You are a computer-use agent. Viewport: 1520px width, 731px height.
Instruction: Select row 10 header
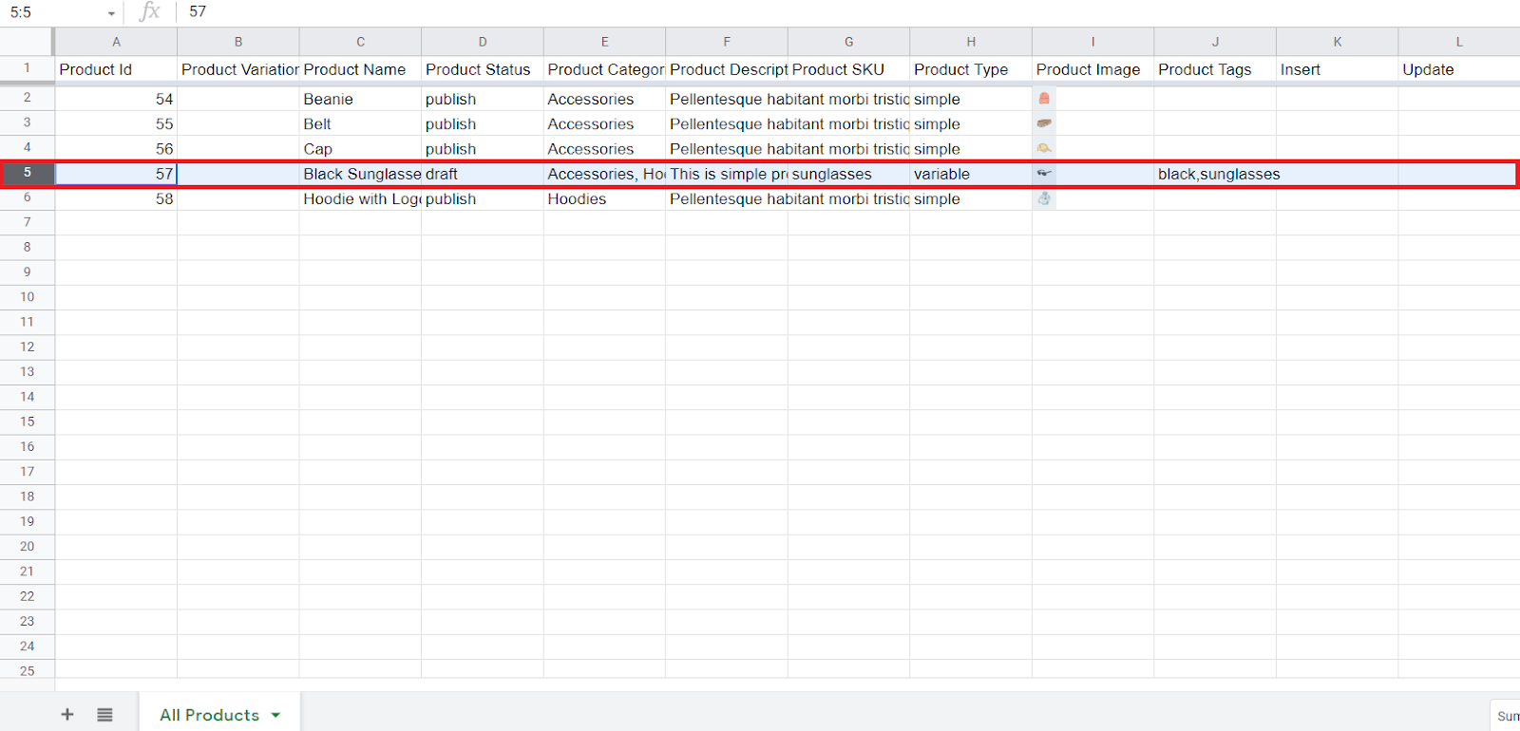pos(27,297)
